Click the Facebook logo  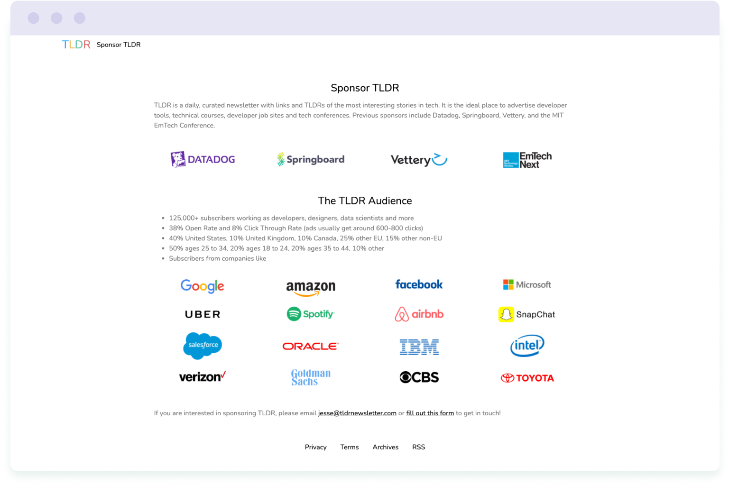[419, 284]
